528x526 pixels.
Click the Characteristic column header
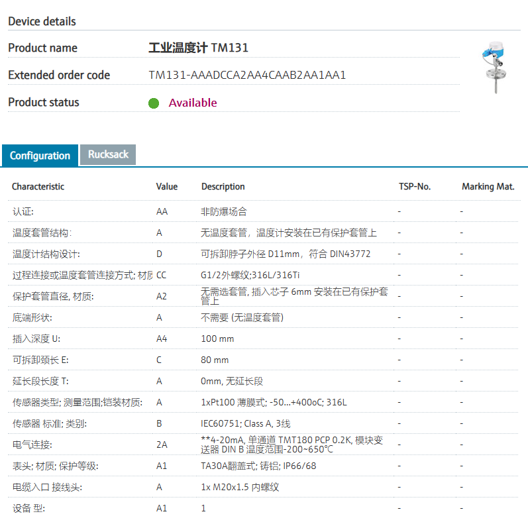click(x=38, y=187)
